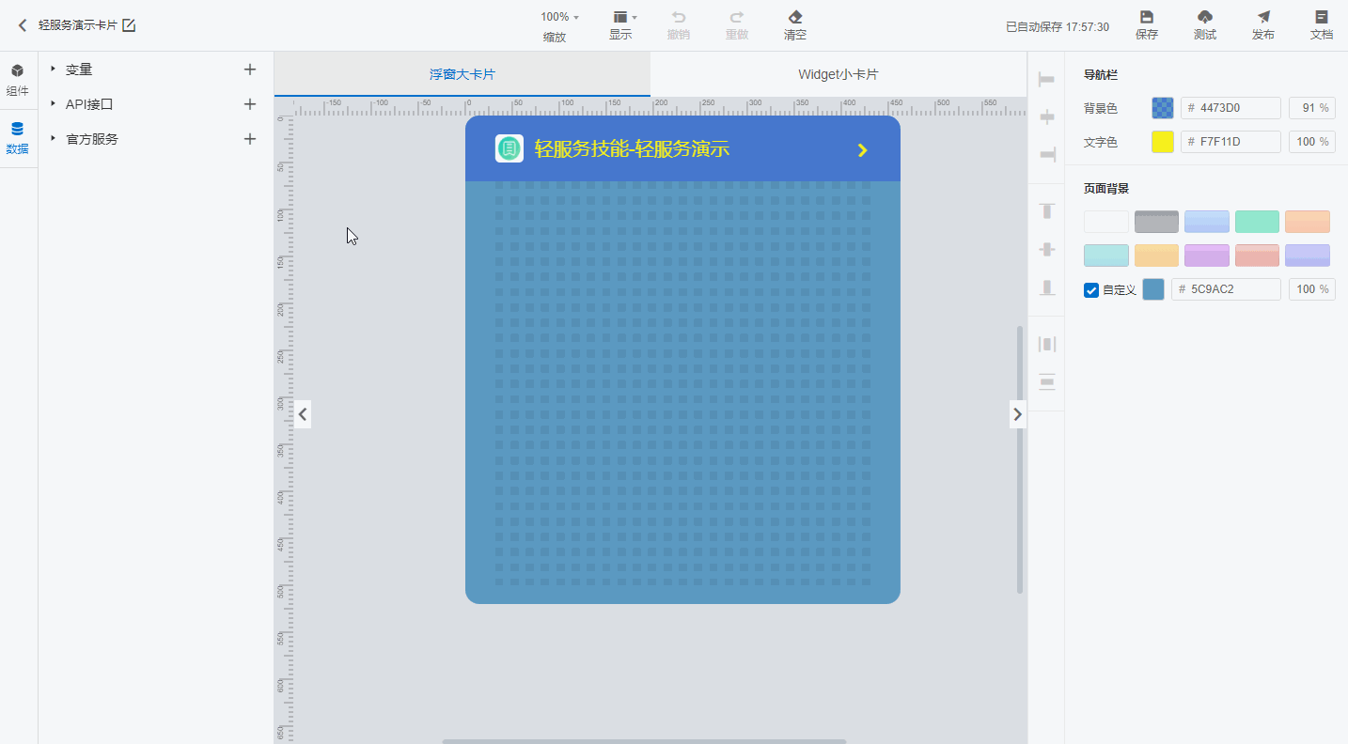Choose the yellow page background preset
Image resolution: width=1348 pixels, height=744 pixels.
pyautogui.click(x=1156, y=256)
